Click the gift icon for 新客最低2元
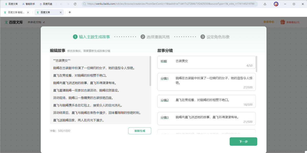 [282, 22]
